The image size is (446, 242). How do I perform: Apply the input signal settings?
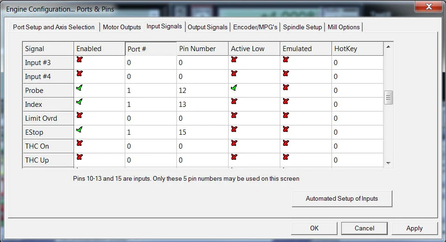coord(414,228)
